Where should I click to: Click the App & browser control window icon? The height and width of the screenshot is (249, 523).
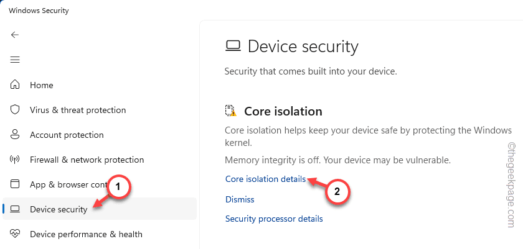point(15,184)
